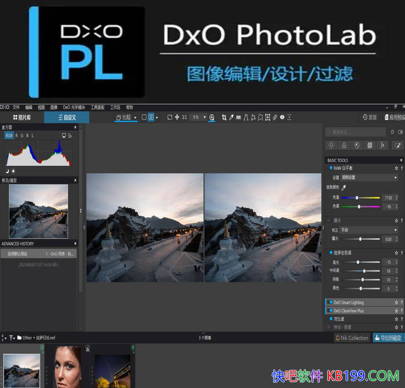This screenshot has height=388, width=405.
Task: Open the Detail tools palette
Action: (357, 145)
